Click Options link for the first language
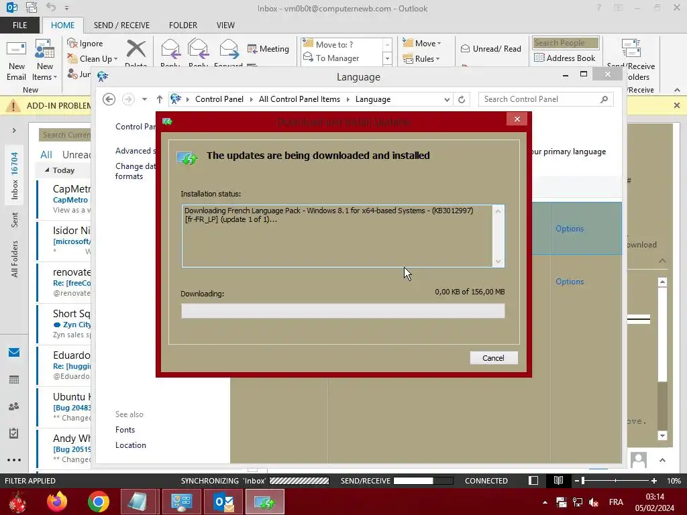687x515 pixels. 570,229
